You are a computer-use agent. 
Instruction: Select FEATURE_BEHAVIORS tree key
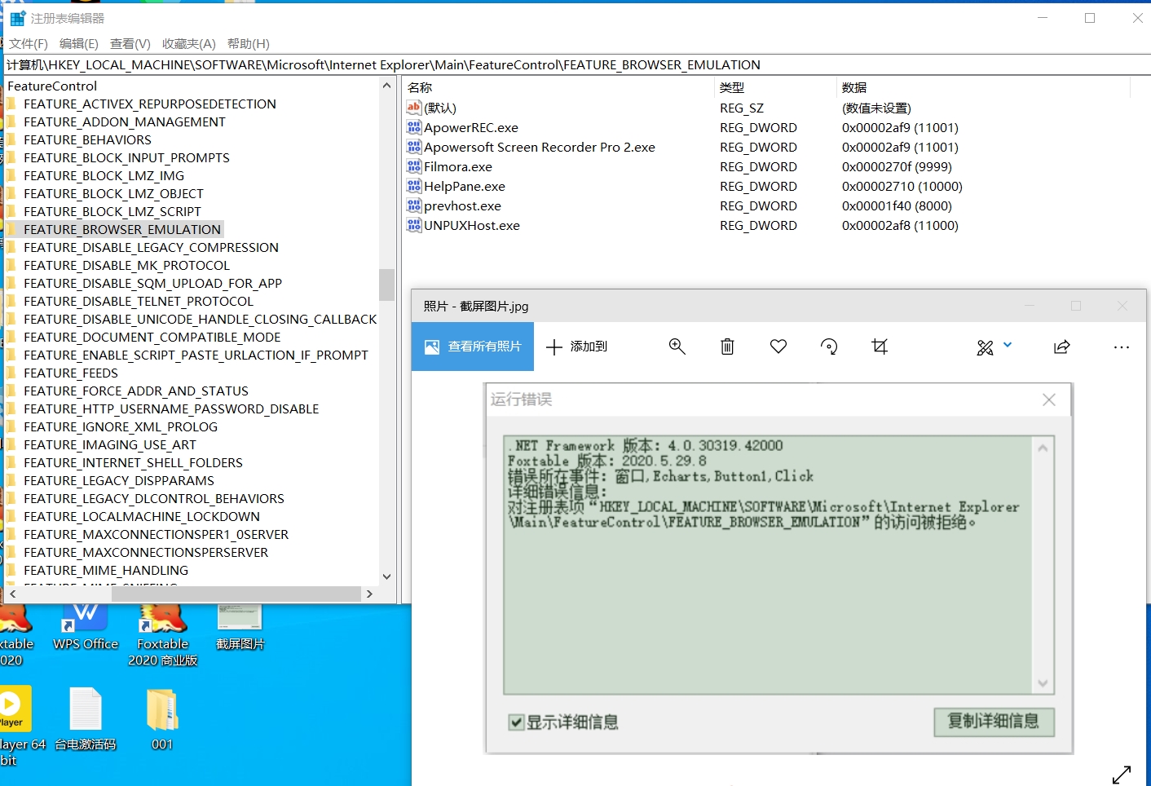coord(87,140)
